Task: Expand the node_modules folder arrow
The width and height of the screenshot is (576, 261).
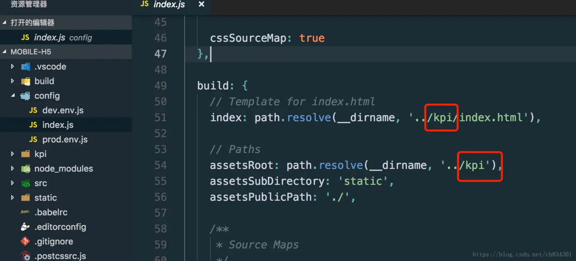Action: click(13, 168)
